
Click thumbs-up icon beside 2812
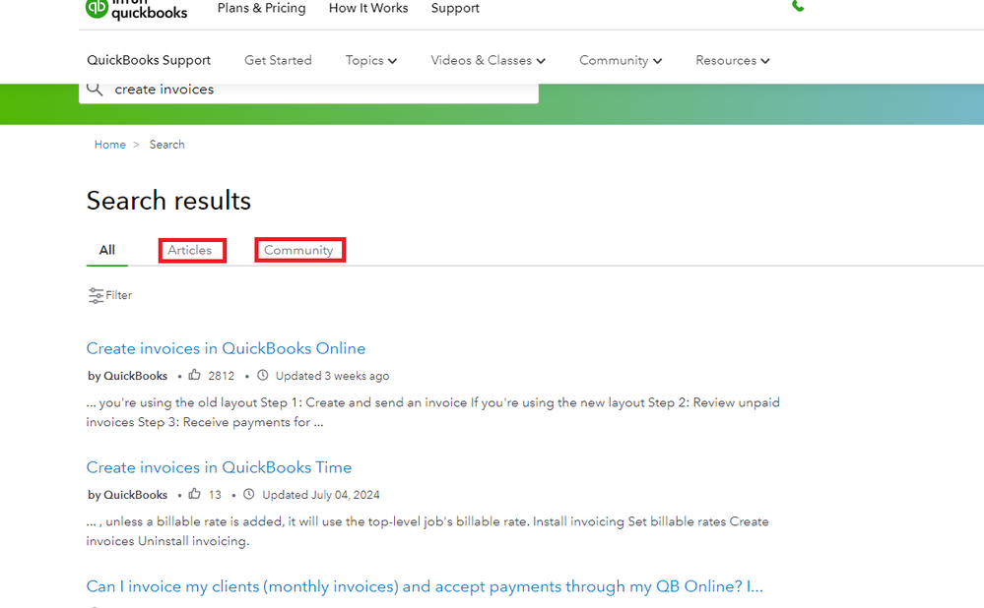(195, 375)
